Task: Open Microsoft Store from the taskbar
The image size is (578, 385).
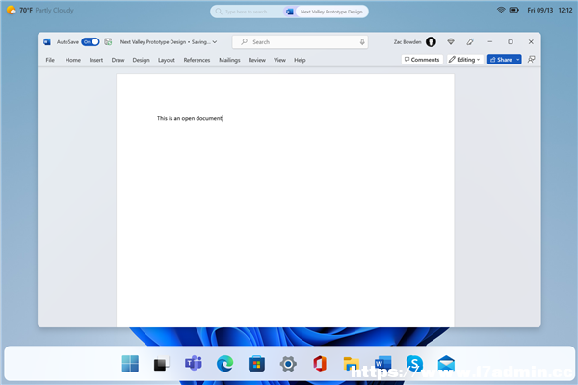Action: (x=256, y=364)
